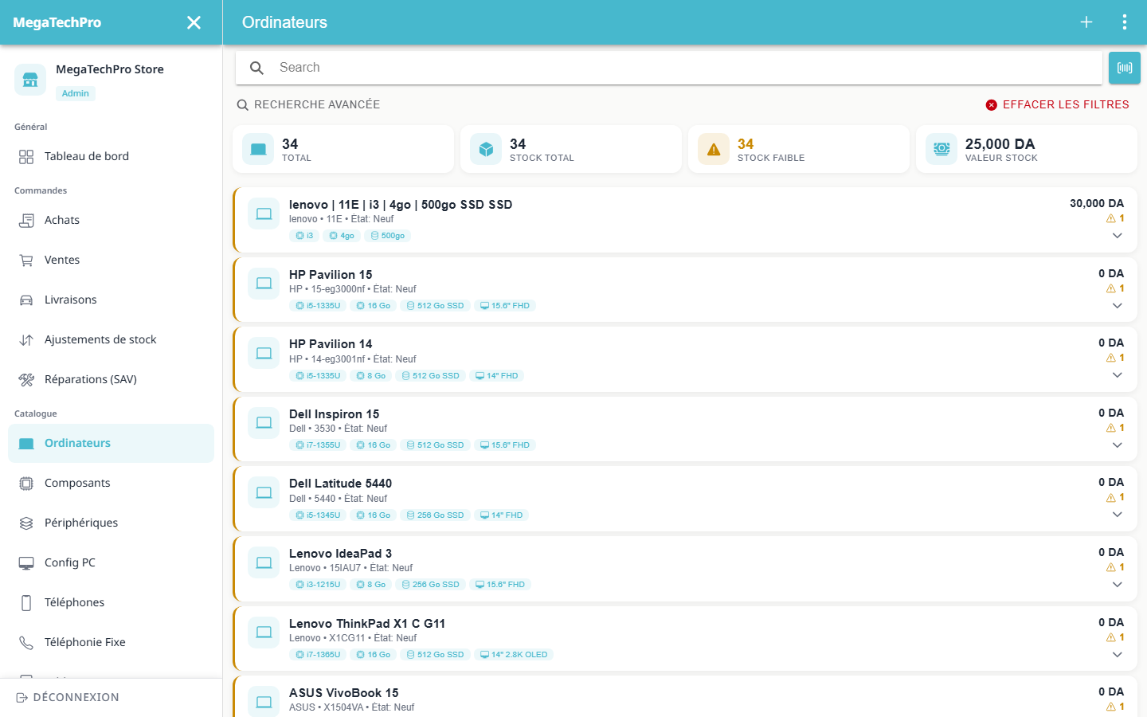1147x717 pixels.
Task: Click the Réparations tools icon
Action: click(x=26, y=380)
